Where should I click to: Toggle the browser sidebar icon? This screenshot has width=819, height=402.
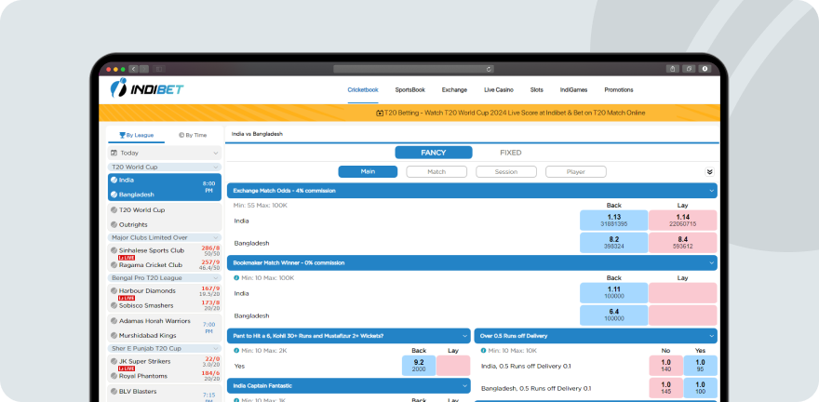[x=159, y=69]
